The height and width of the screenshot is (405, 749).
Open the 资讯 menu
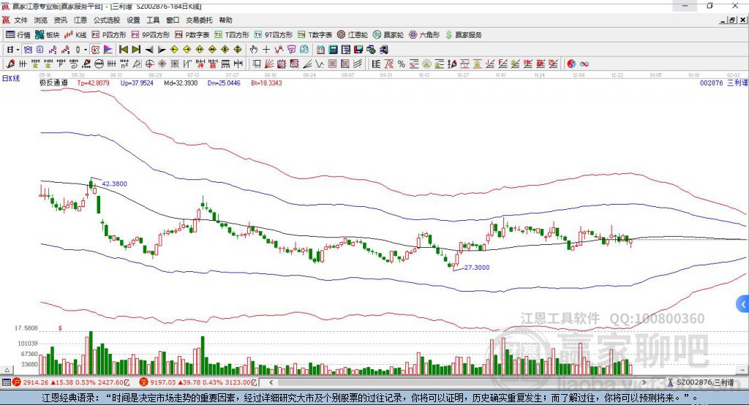60,20
